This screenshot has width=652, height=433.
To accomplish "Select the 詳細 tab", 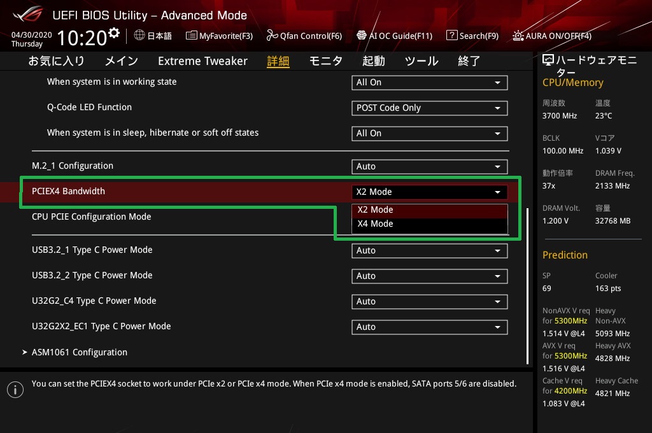I will 278,62.
